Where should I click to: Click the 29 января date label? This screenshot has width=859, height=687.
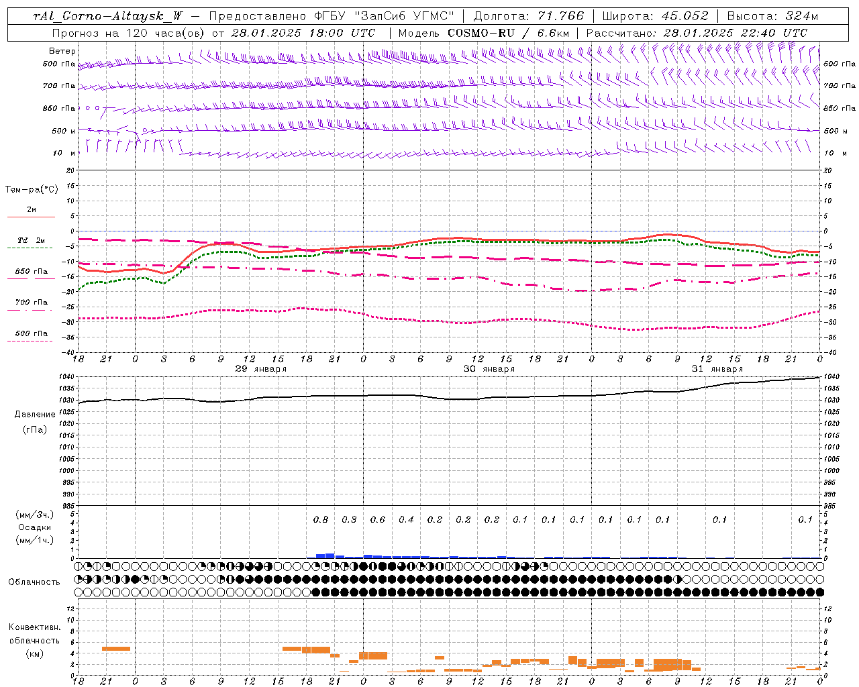(x=260, y=369)
